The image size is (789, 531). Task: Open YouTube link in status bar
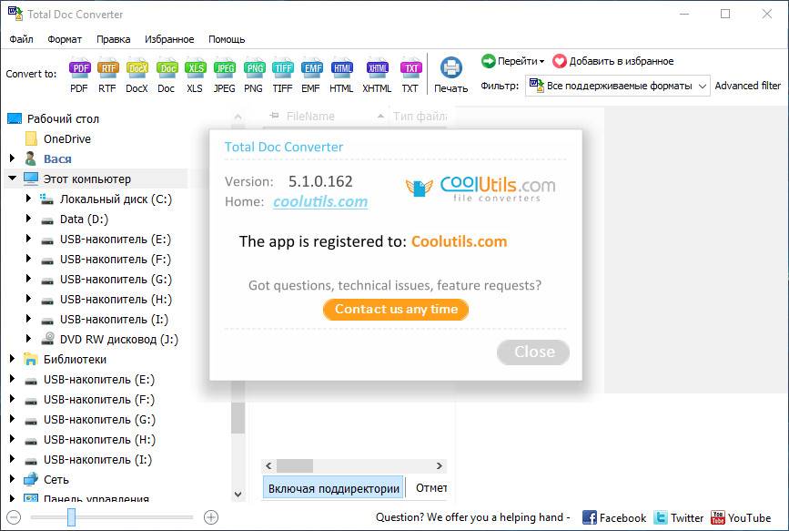[741, 517]
